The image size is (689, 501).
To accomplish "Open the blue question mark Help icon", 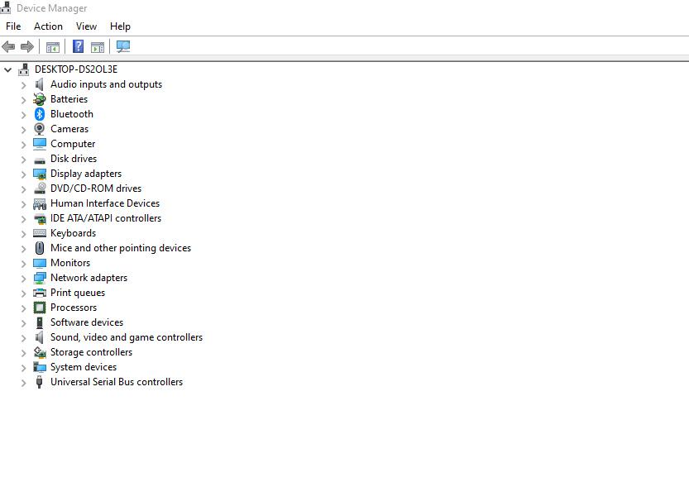I will tap(79, 46).
